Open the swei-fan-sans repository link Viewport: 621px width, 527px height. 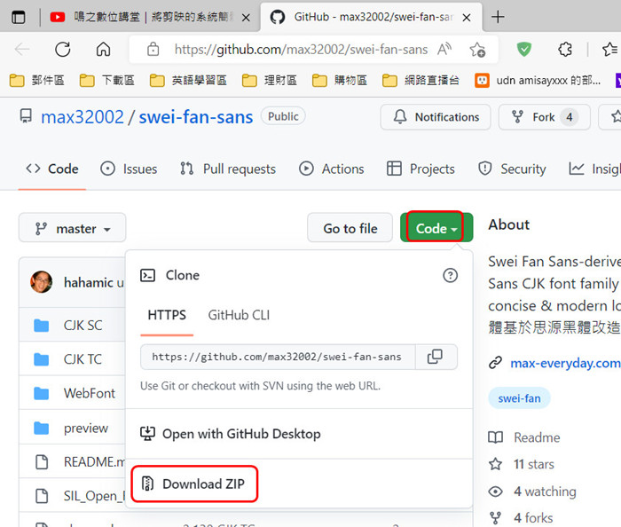196,117
